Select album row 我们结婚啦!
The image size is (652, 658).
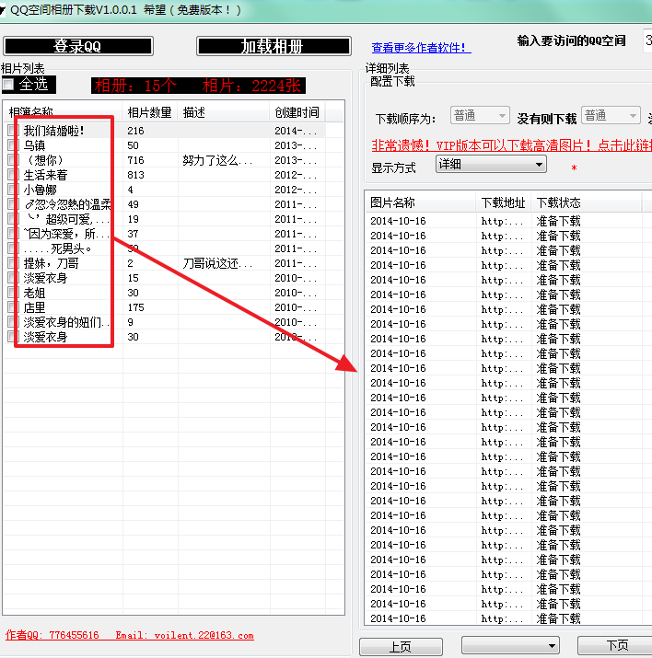[167, 131]
